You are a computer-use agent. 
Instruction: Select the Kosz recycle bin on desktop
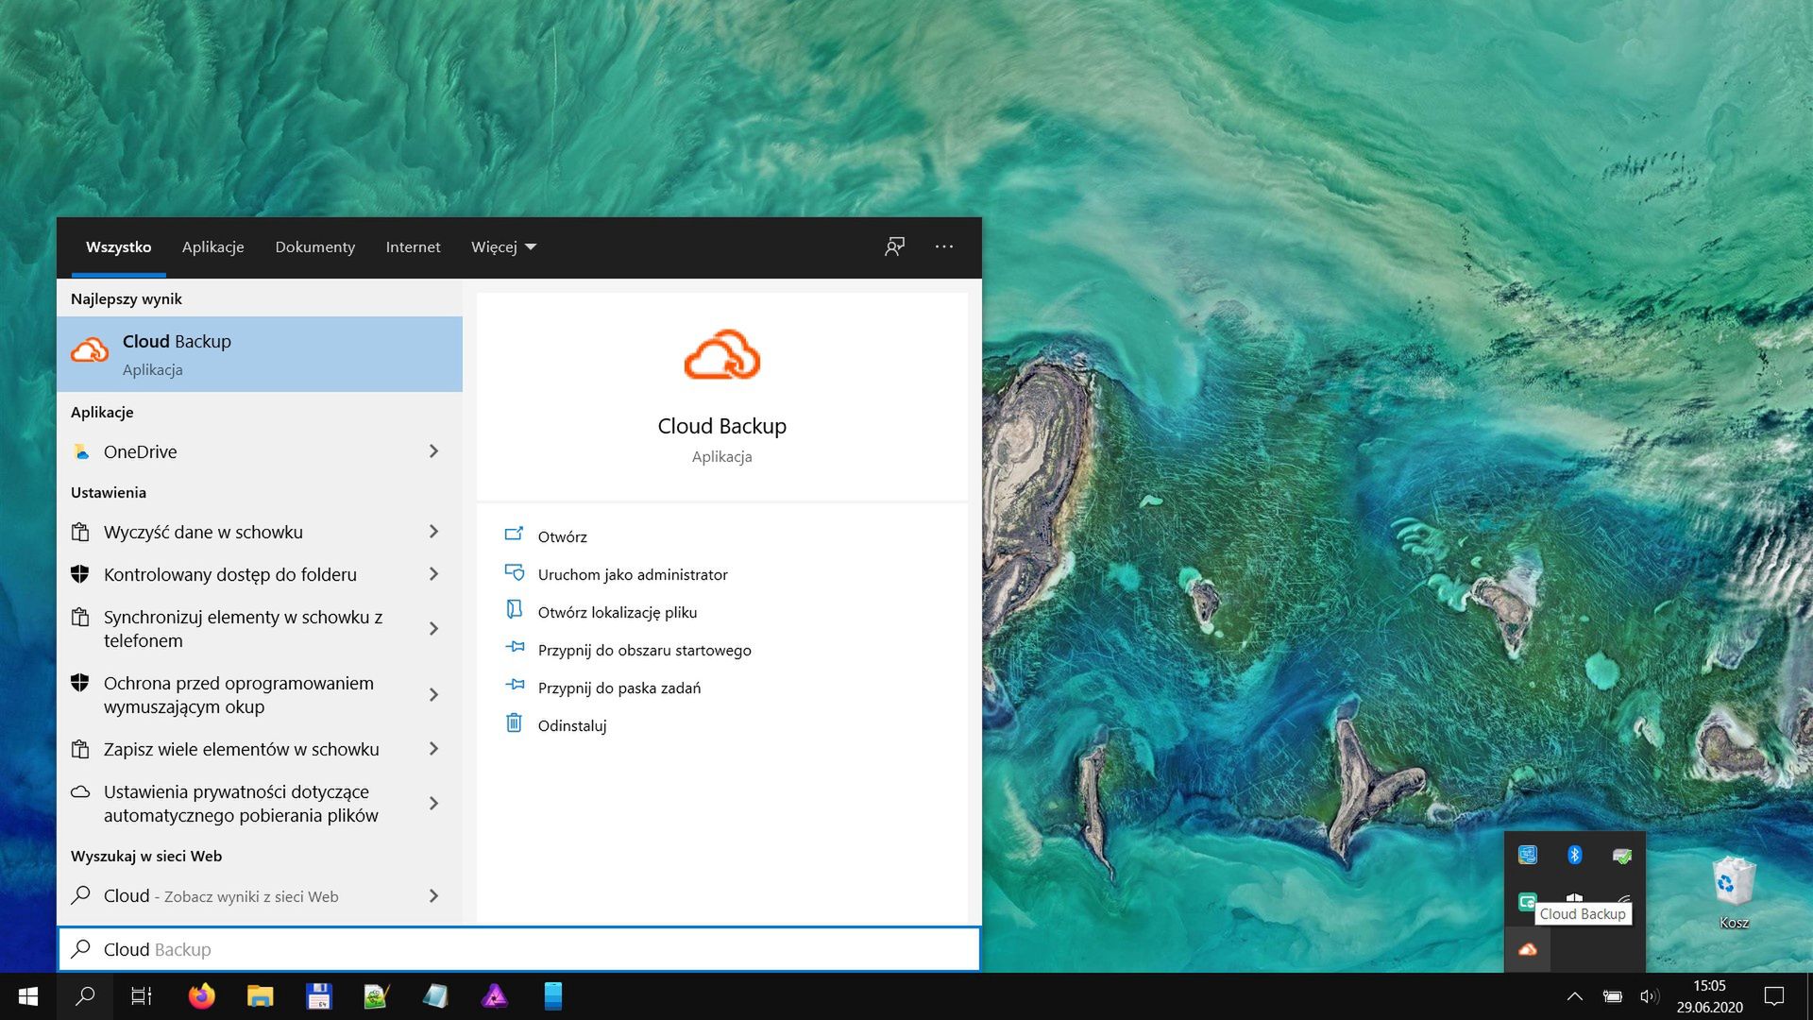click(1734, 892)
